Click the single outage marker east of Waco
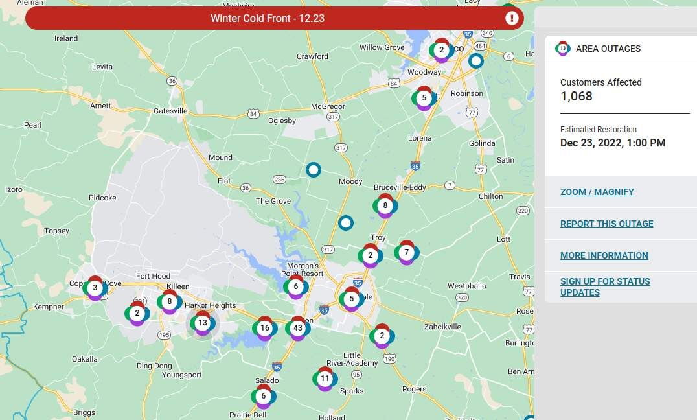Screen dimensions: 697x420 click(x=476, y=61)
